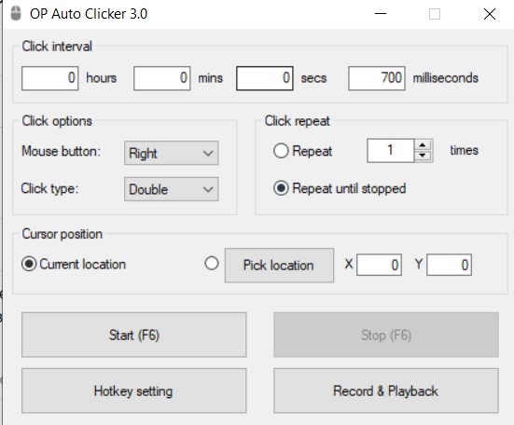
Task: Decrease repeat count with down arrow
Action: coord(423,156)
